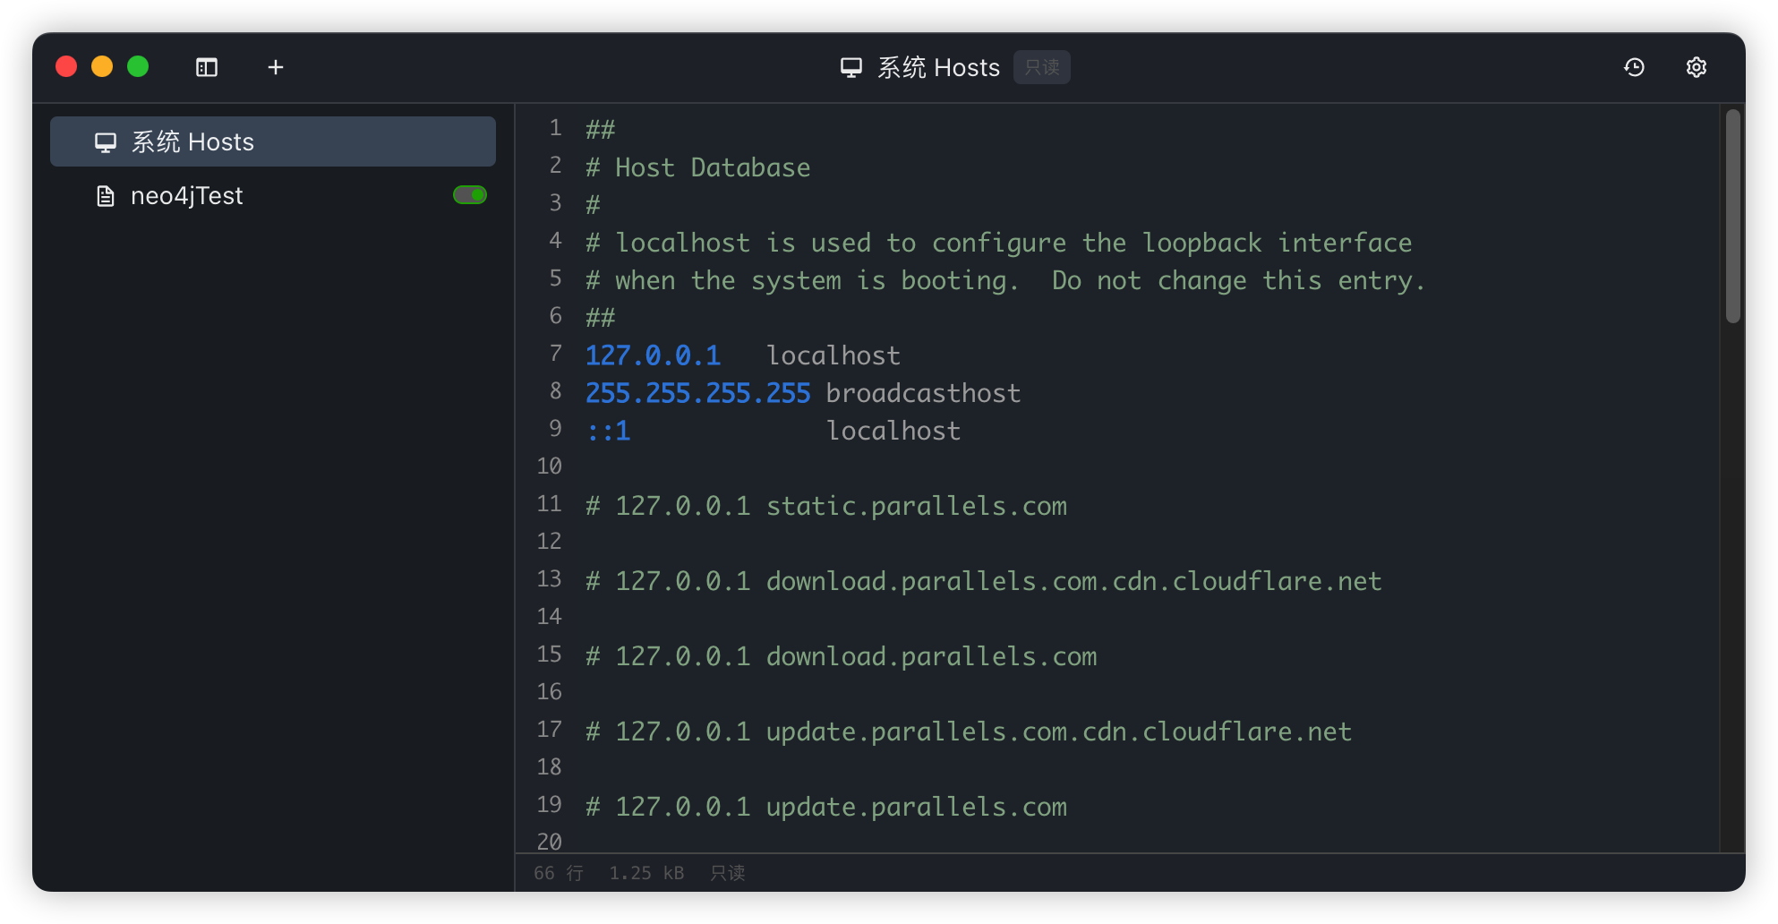Click the 1.25 kB file size indicator
Screen dimensions: 1778x924
(x=646, y=873)
